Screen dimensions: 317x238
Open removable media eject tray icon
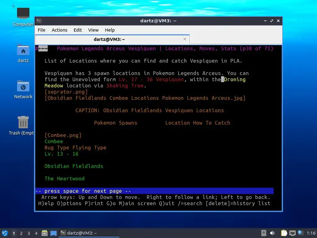pos(264,233)
